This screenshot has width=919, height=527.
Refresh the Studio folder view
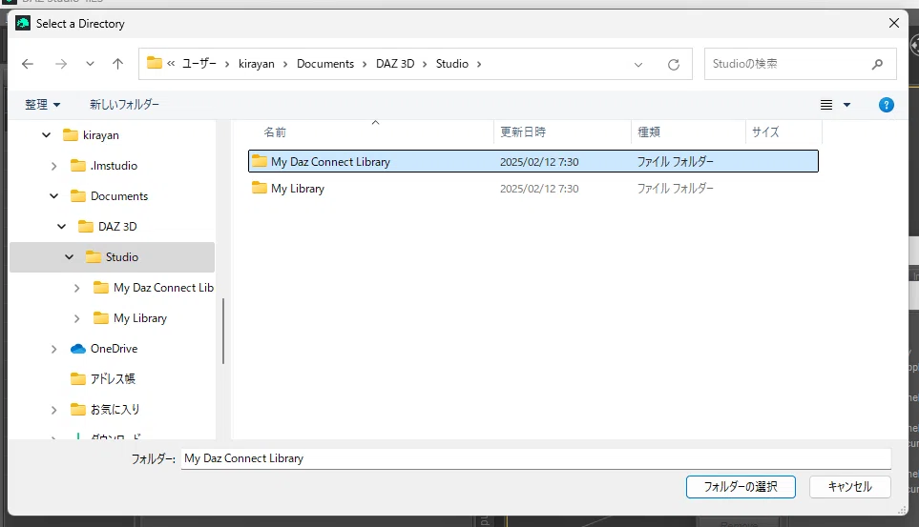coord(674,65)
